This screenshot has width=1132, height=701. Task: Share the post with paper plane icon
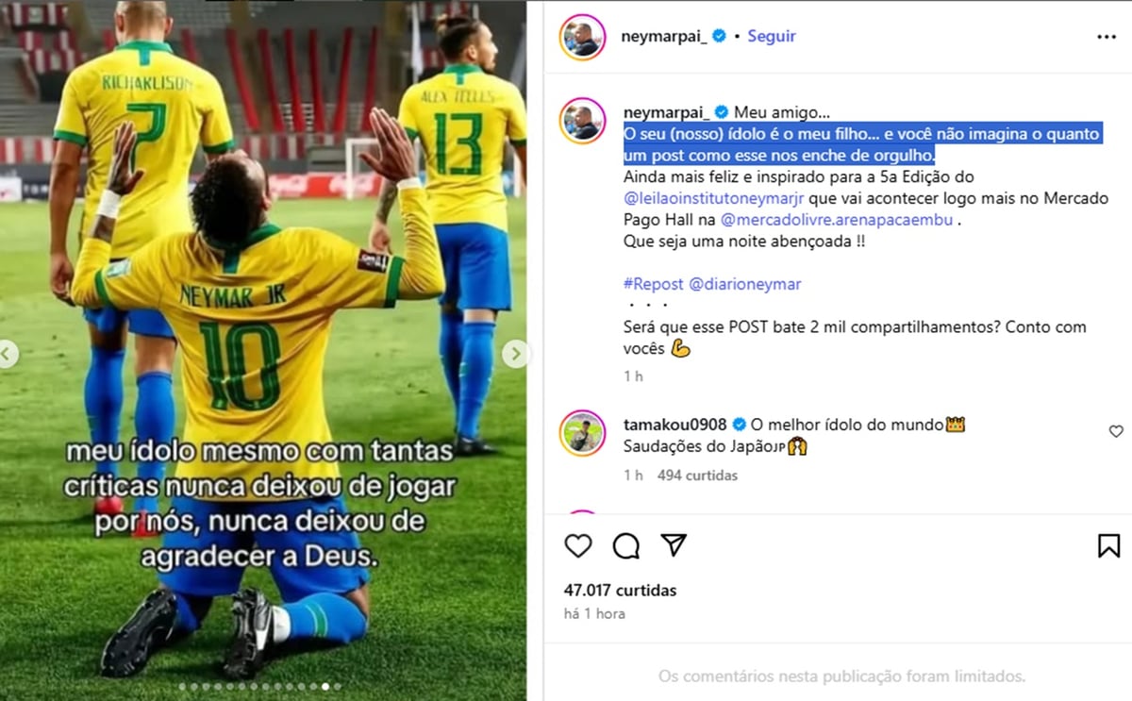click(673, 545)
